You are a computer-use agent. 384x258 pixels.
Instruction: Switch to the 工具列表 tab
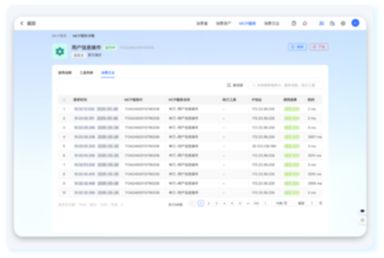[x=87, y=73]
